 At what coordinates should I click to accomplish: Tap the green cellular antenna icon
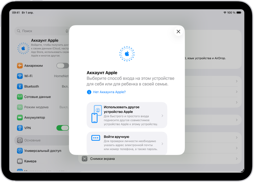20,97
